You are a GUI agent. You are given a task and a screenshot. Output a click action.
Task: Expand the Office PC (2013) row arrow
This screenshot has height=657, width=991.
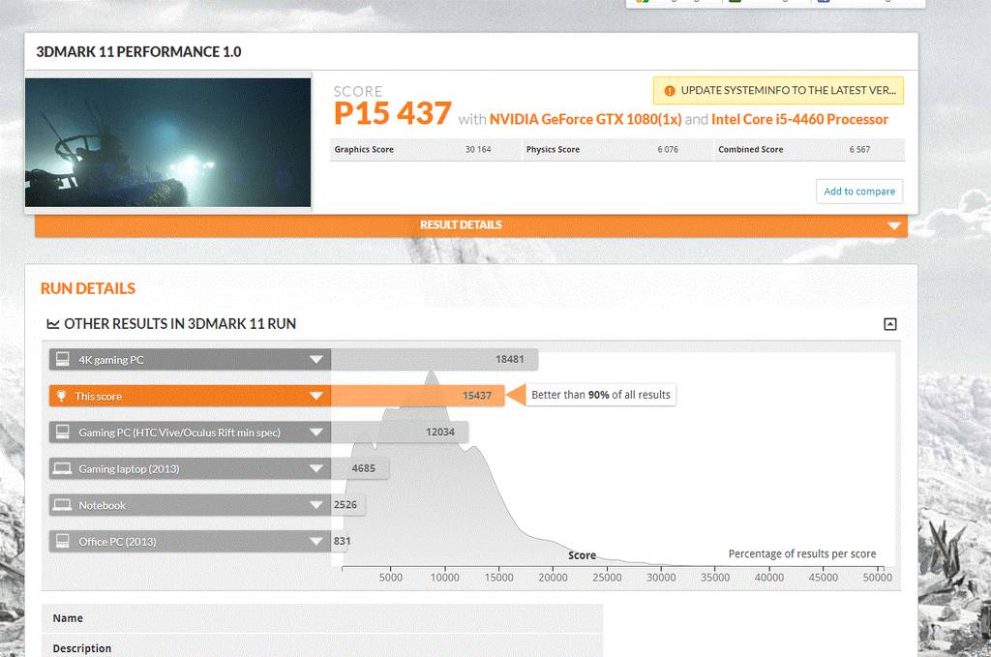point(316,542)
